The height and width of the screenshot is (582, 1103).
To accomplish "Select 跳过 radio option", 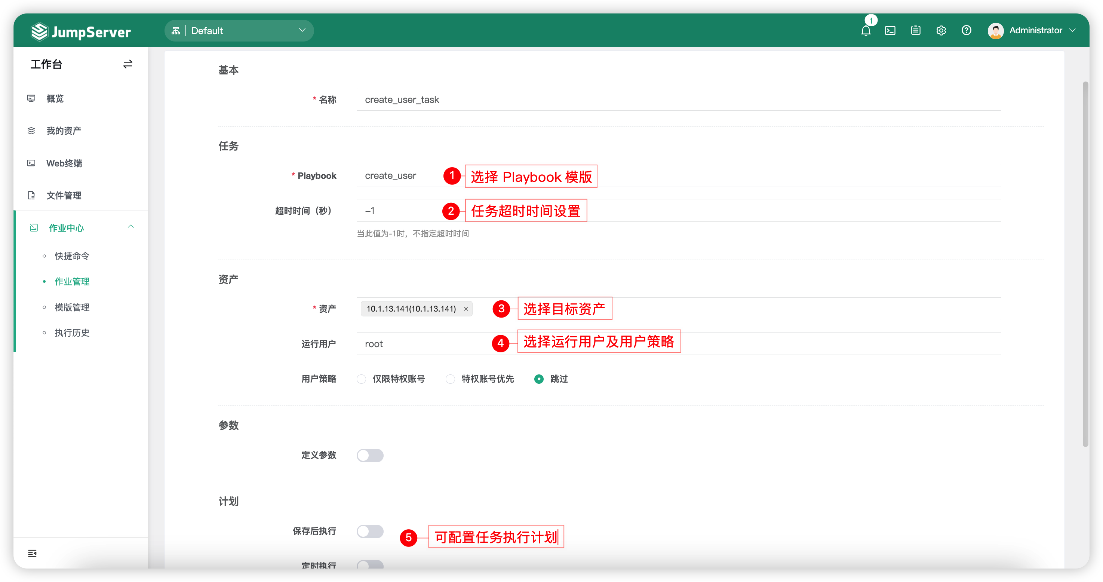I will 539,379.
